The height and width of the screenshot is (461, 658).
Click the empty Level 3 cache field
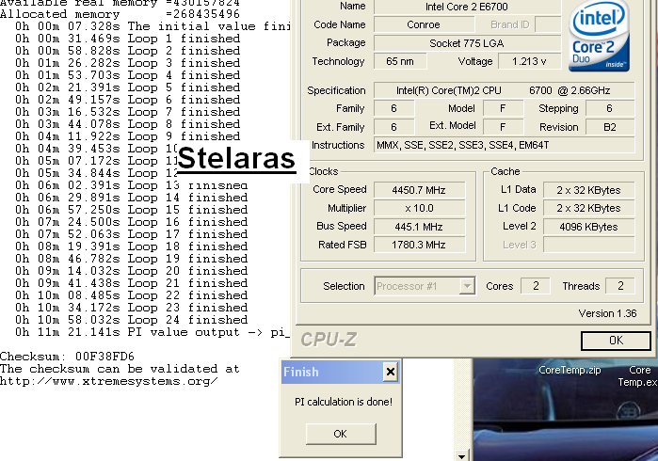pyautogui.click(x=588, y=245)
